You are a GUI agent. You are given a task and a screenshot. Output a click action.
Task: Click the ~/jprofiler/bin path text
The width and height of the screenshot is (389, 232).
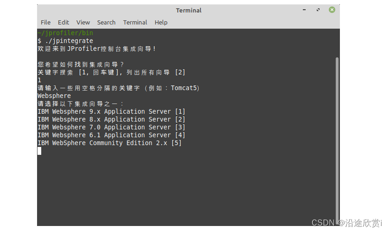(x=65, y=33)
